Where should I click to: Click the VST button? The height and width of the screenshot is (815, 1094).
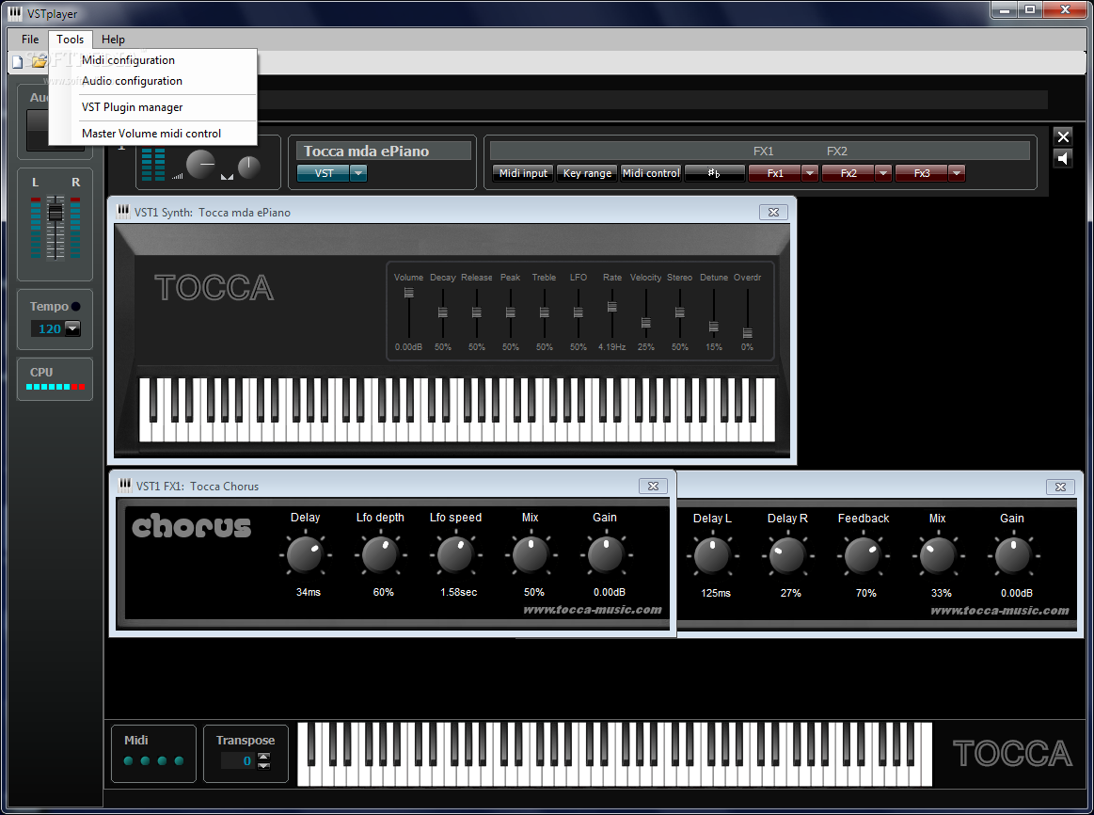tap(323, 173)
